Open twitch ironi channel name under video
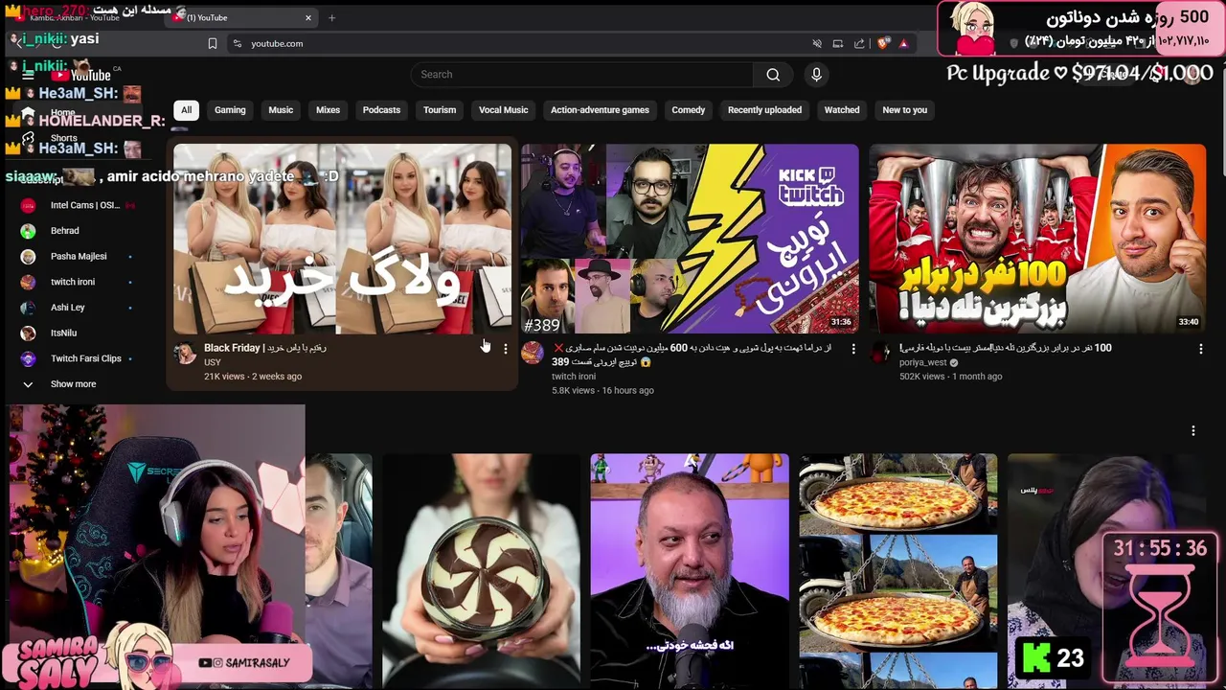The height and width of the screenshot is (690, 1226). [x=574, y=377]
